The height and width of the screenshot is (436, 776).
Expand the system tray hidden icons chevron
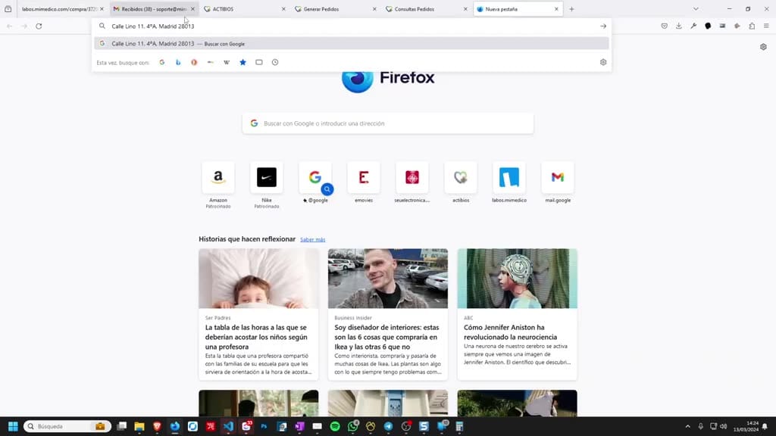pyautogui.click(x=687, y=426)
